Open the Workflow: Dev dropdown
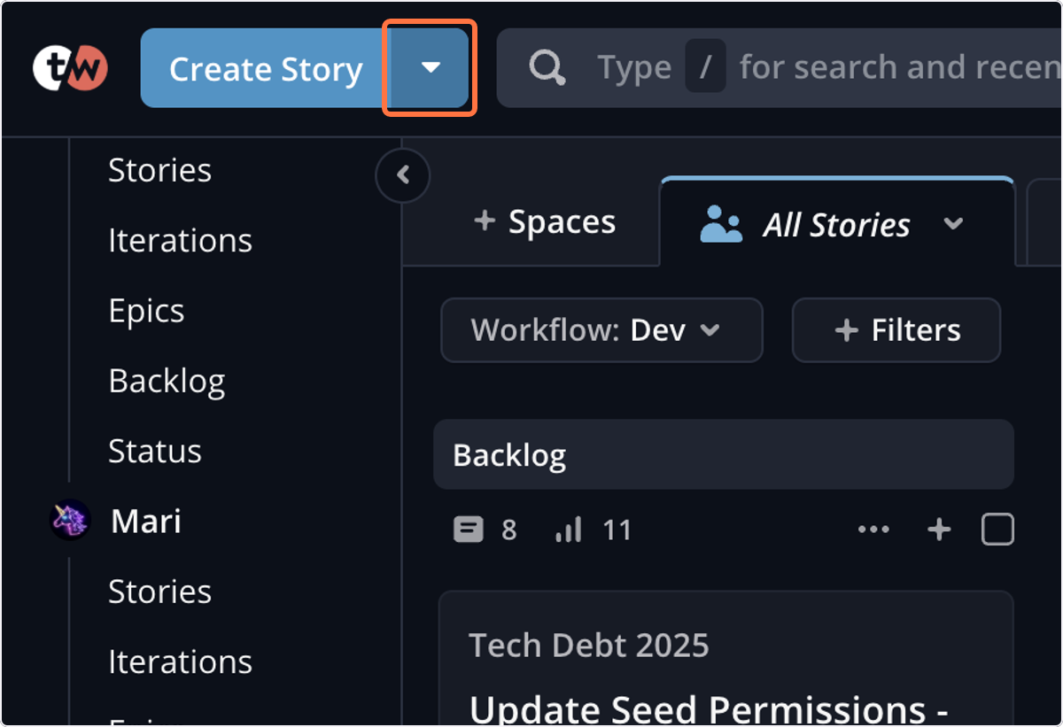This screenshot has height=727, width=1063. tap(601, 330)
